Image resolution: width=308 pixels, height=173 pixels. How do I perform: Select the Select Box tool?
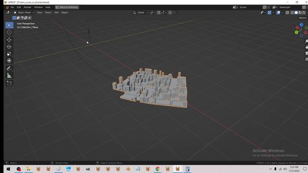pyautogui.click(x=9, y=25)
